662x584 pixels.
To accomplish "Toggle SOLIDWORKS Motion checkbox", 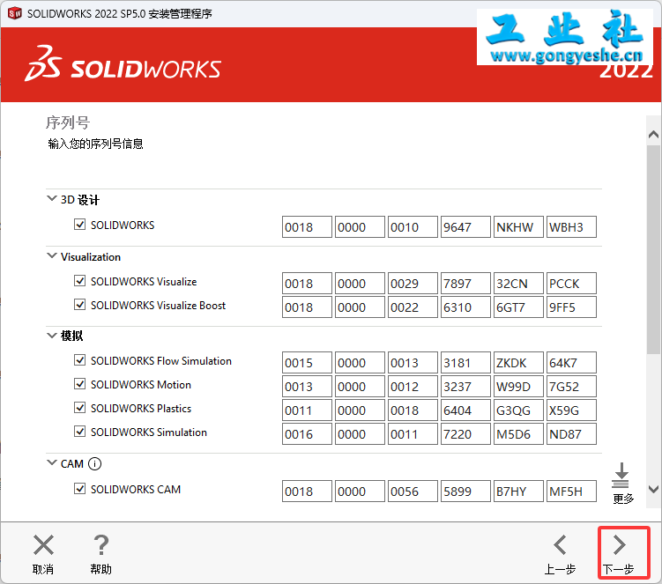I will click(x=79, y=383).
